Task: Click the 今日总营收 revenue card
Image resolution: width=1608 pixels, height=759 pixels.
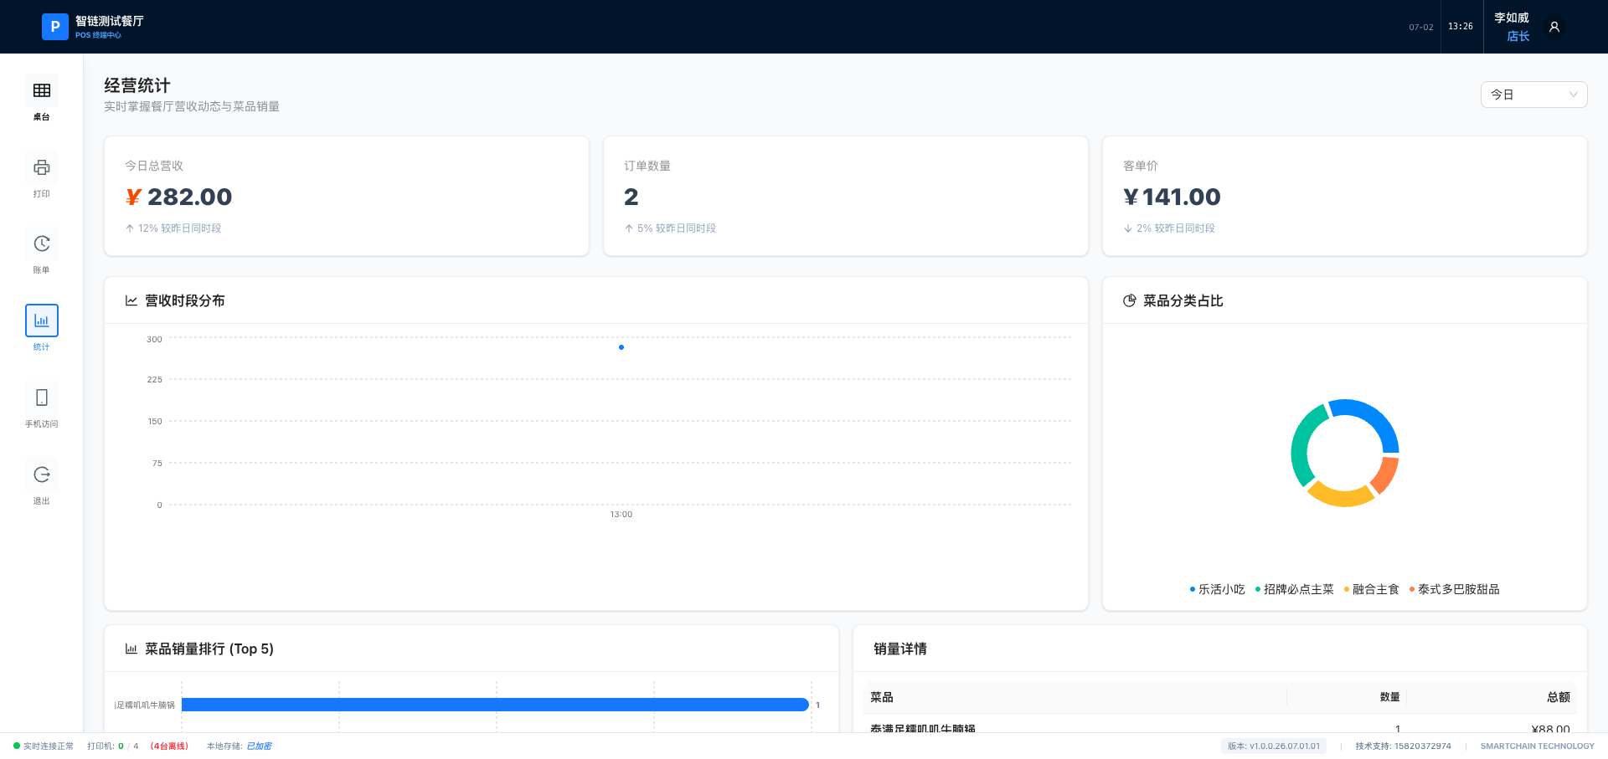Action: [347, 196]
